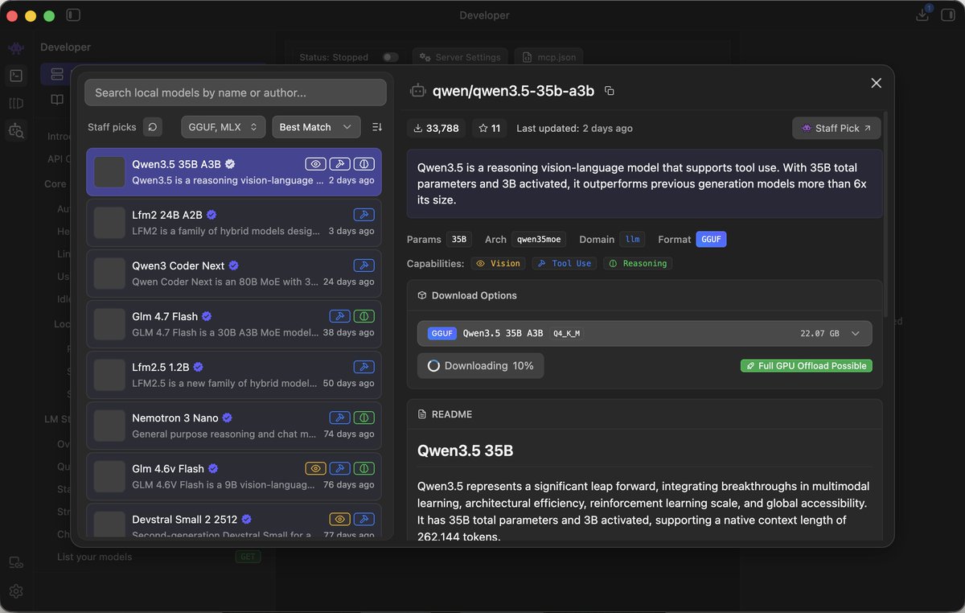Click the Reasoning capability chip
Viewport: 965px width, 613px height.
point(638,263)
